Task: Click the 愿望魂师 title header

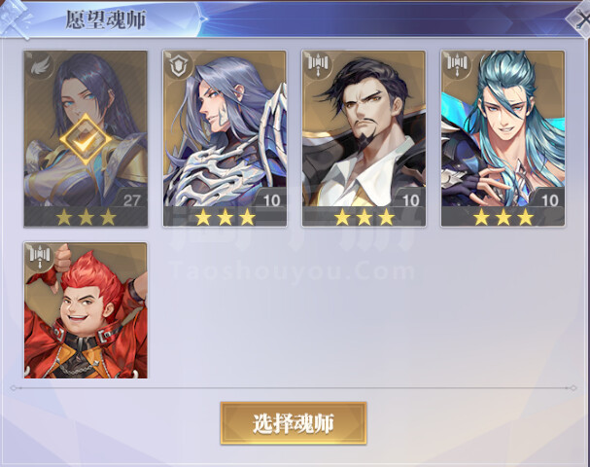Action: 106,19
